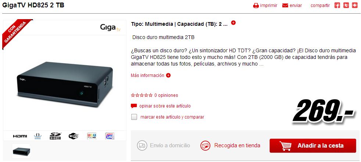
Task: Share on Twitter via its icon
Action: point(346,6)
